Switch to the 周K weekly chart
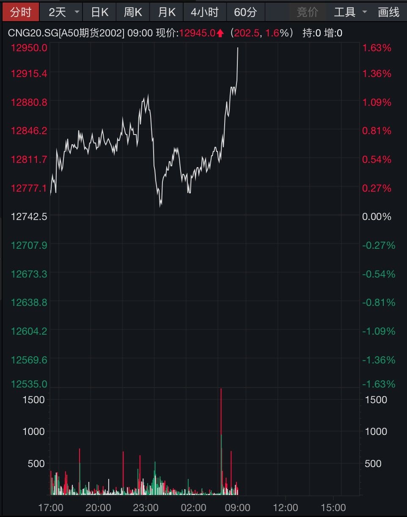Viewport: 407px width, 517px height. coord(133,12)
